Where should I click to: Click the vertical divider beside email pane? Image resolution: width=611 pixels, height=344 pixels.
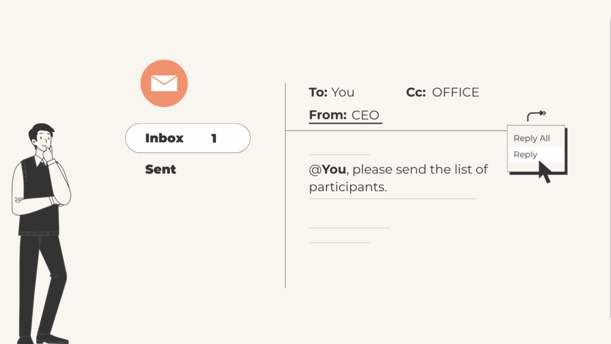(285, 186)
